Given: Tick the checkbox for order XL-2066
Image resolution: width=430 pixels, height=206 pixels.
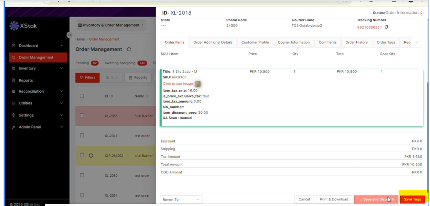Looking at the screenshot, I should tap(82, 116).
